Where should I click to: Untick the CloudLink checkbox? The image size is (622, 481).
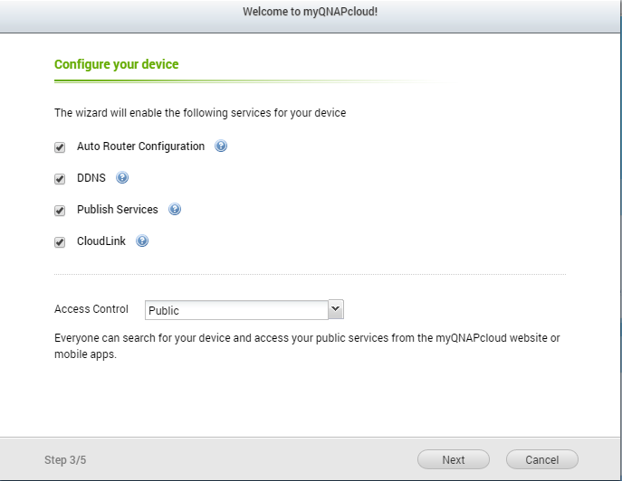point(60,242)
